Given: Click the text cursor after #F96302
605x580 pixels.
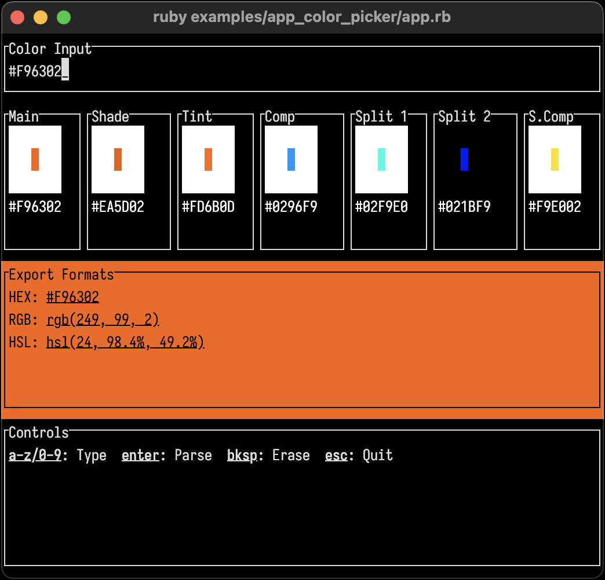Looking at the screenshot, I should click(x=65, y=69).
